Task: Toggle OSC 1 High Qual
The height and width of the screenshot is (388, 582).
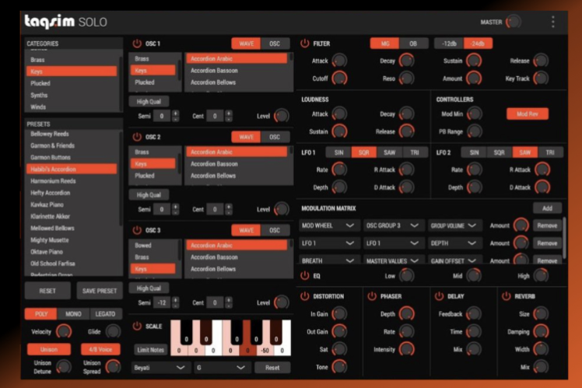Action: (149, 101)
